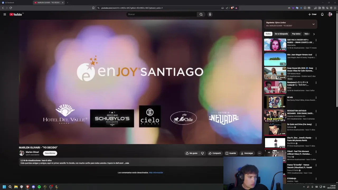
Task: Click the YouTube search input field
Action: [x=162, y=14]
